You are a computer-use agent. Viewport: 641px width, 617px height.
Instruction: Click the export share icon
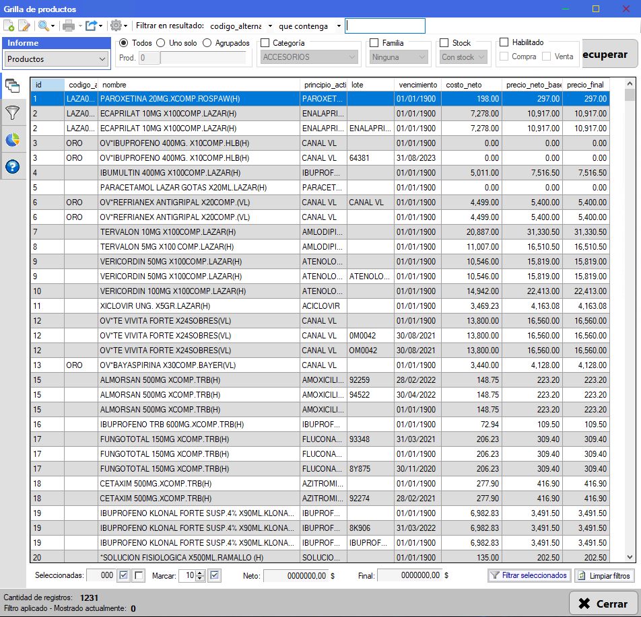tap(91, 26)
